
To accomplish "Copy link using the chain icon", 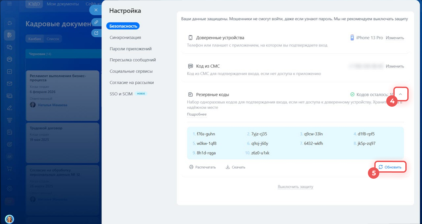I will pos(96,22).
